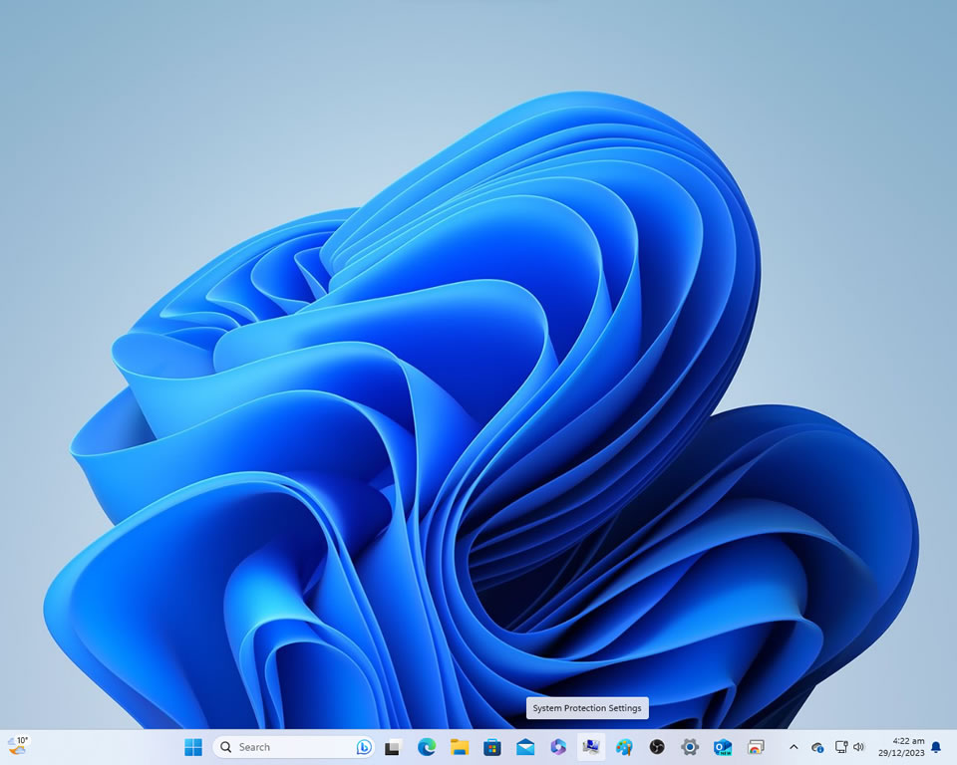Open the Mail app from taskbar
Image resolution: width=957 pixels, height=765 pixels.
525,747
